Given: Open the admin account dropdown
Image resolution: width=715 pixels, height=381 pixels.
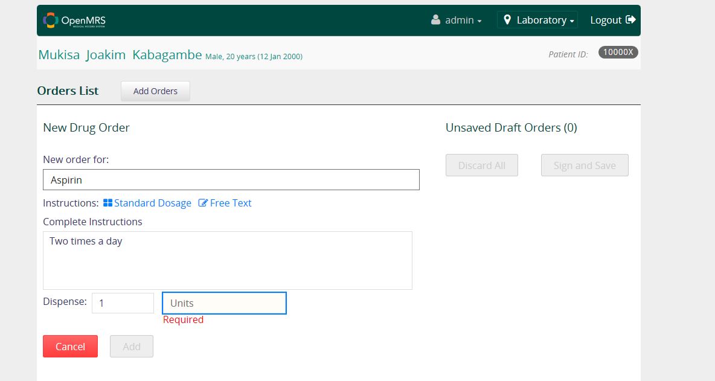Looking at the screenshot, I should 457,20.
